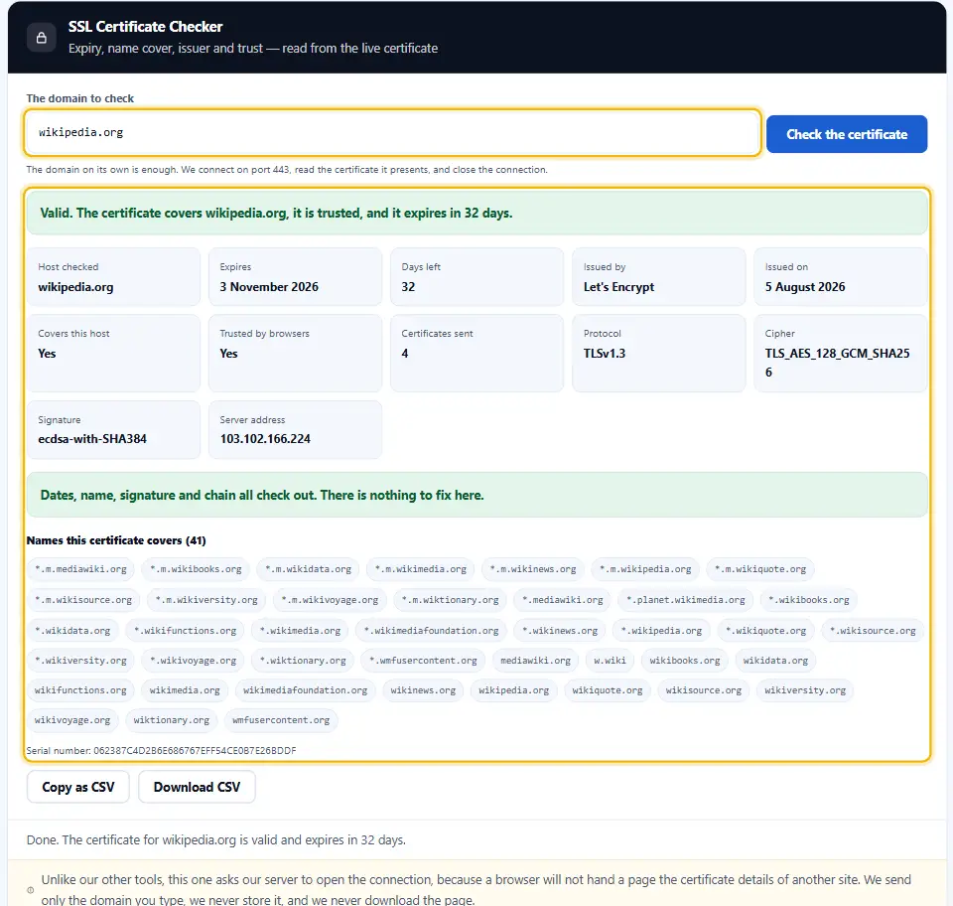Screen dimensions: 953x906
Task: Click the *.wikivoyage.org name chip
Action: 193,661
